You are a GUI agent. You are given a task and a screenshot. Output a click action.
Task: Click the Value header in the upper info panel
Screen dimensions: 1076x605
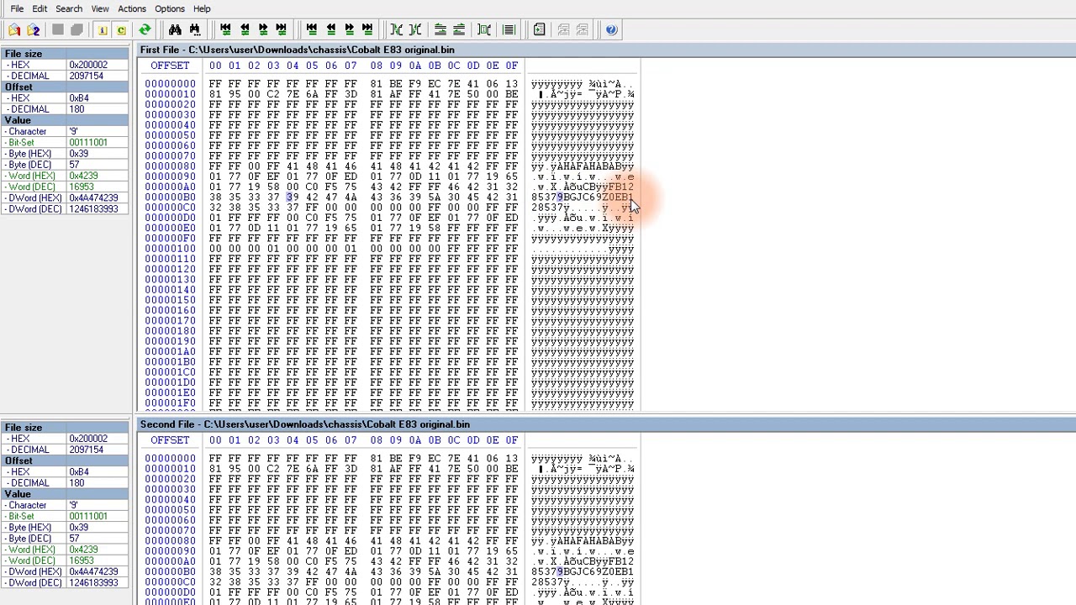click(x=65, y=120)
